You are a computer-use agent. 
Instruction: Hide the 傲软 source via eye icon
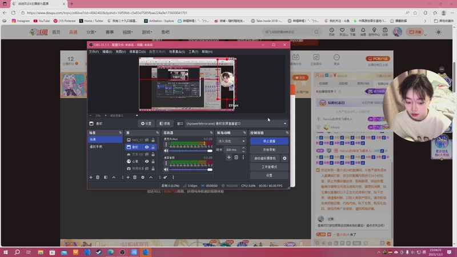pos(147,147)
